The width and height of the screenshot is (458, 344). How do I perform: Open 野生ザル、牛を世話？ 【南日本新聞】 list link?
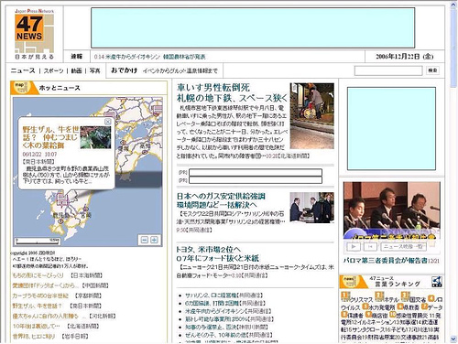[x=57, y=306]
